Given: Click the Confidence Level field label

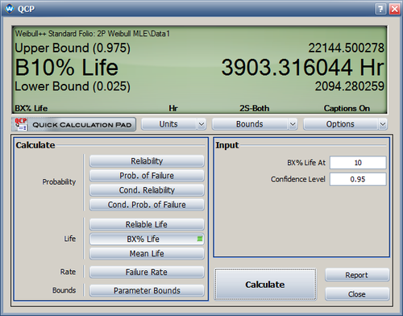Looking at the screenshot, I should (298, 179).
